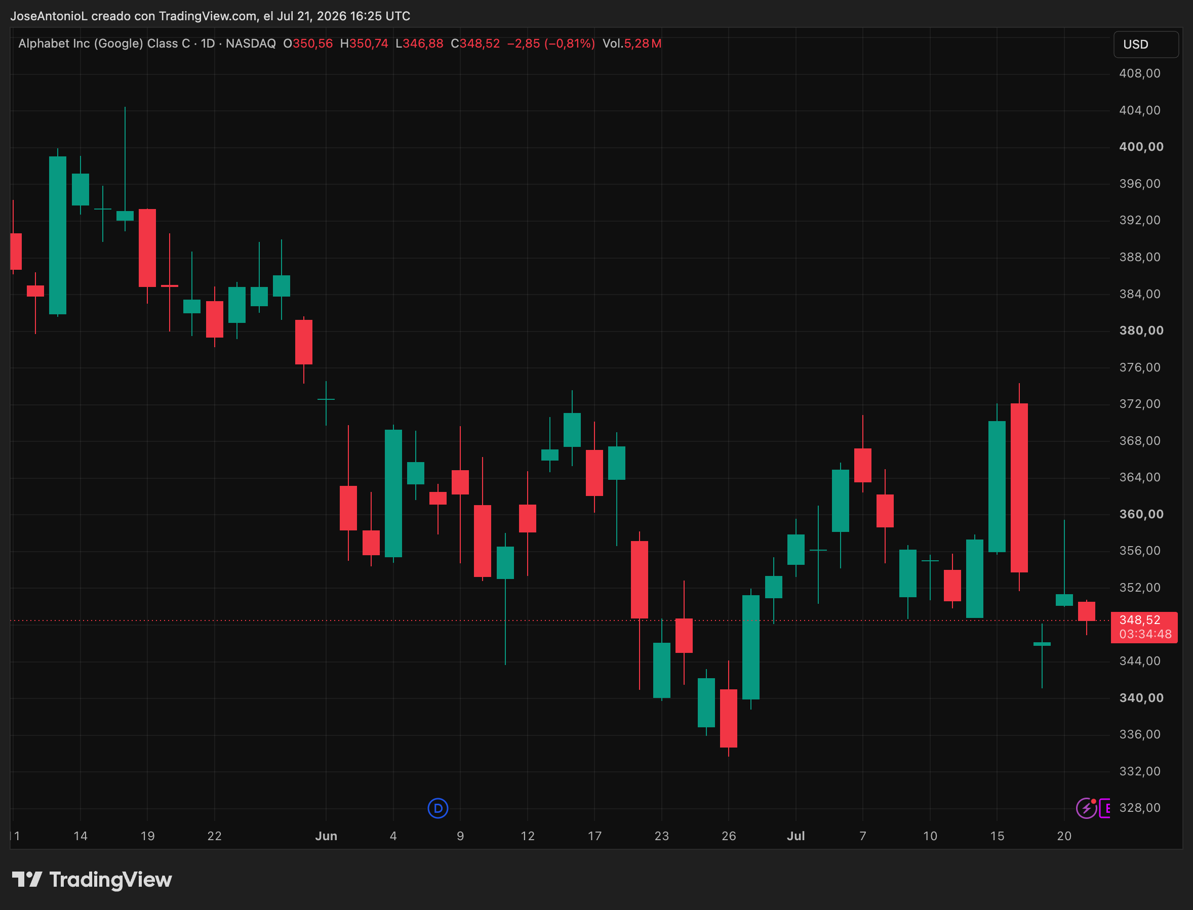
Task: Click the 03:34:48 bar countdown timer
Action: click(1145, 634)
